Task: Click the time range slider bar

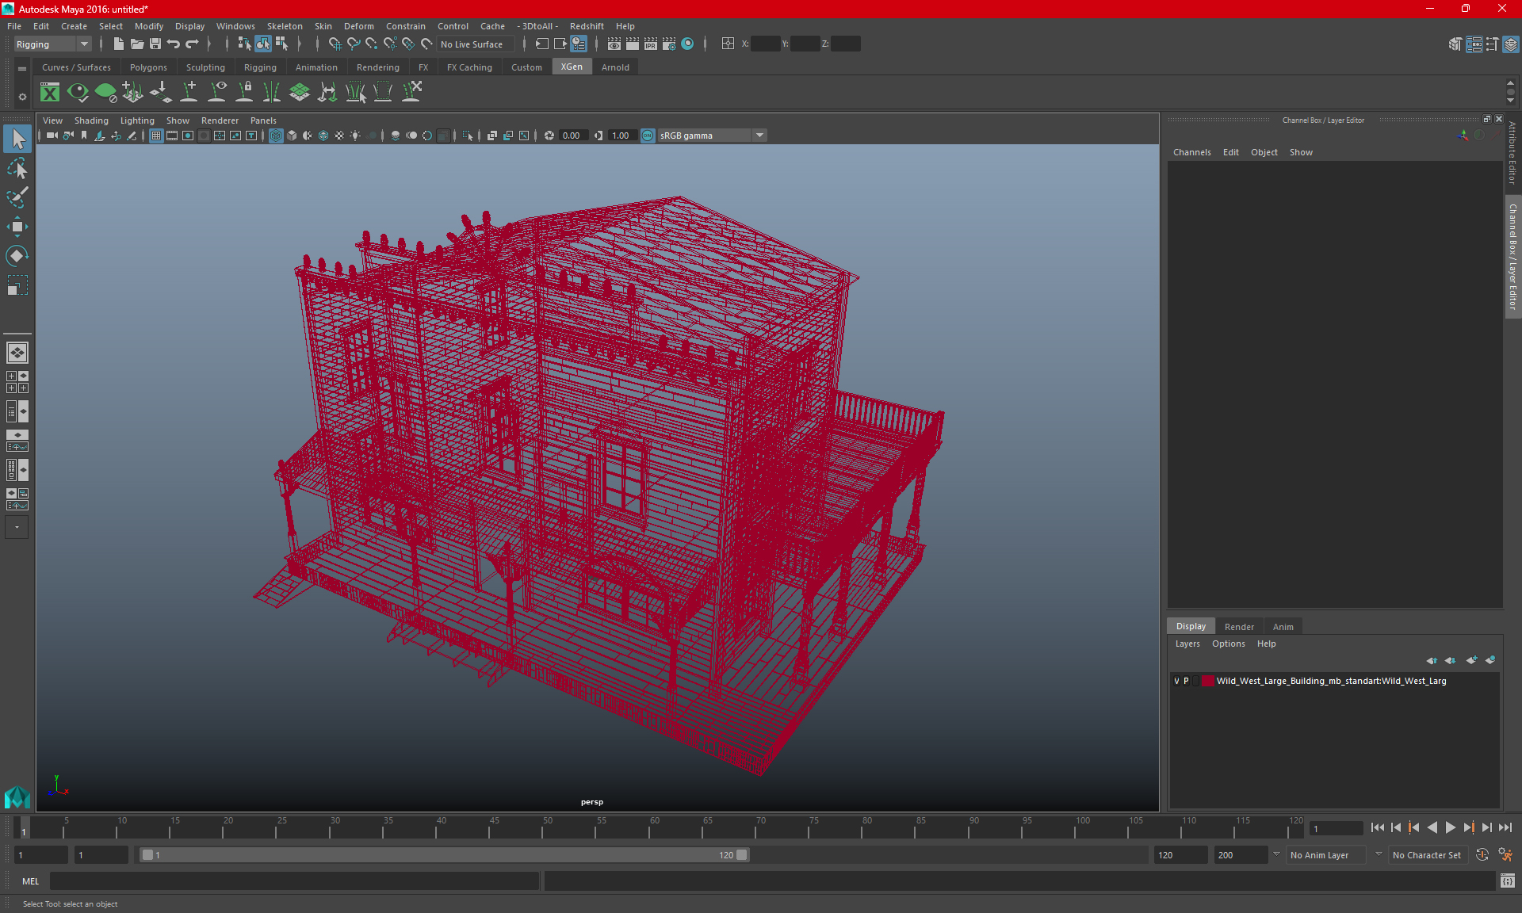Action: click(444, 855)
